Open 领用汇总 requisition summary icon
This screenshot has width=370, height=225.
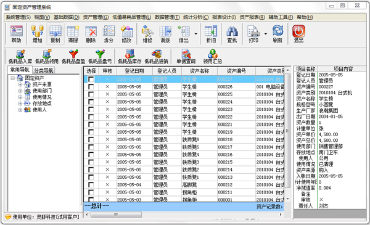213,57
